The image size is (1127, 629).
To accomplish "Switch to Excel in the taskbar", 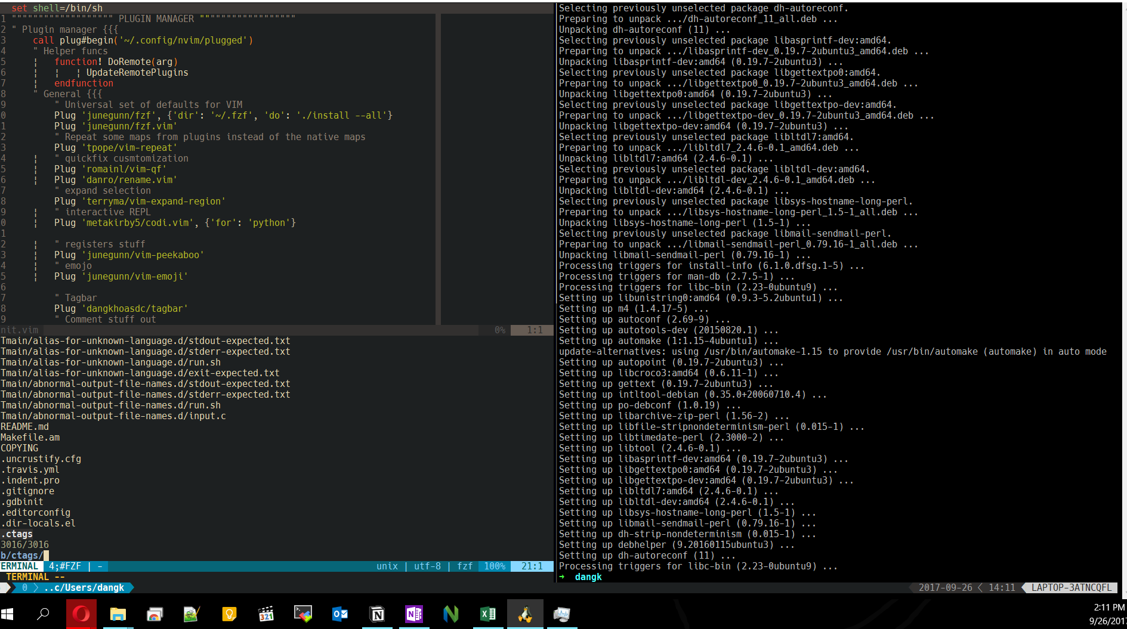I will pos(488,613).
